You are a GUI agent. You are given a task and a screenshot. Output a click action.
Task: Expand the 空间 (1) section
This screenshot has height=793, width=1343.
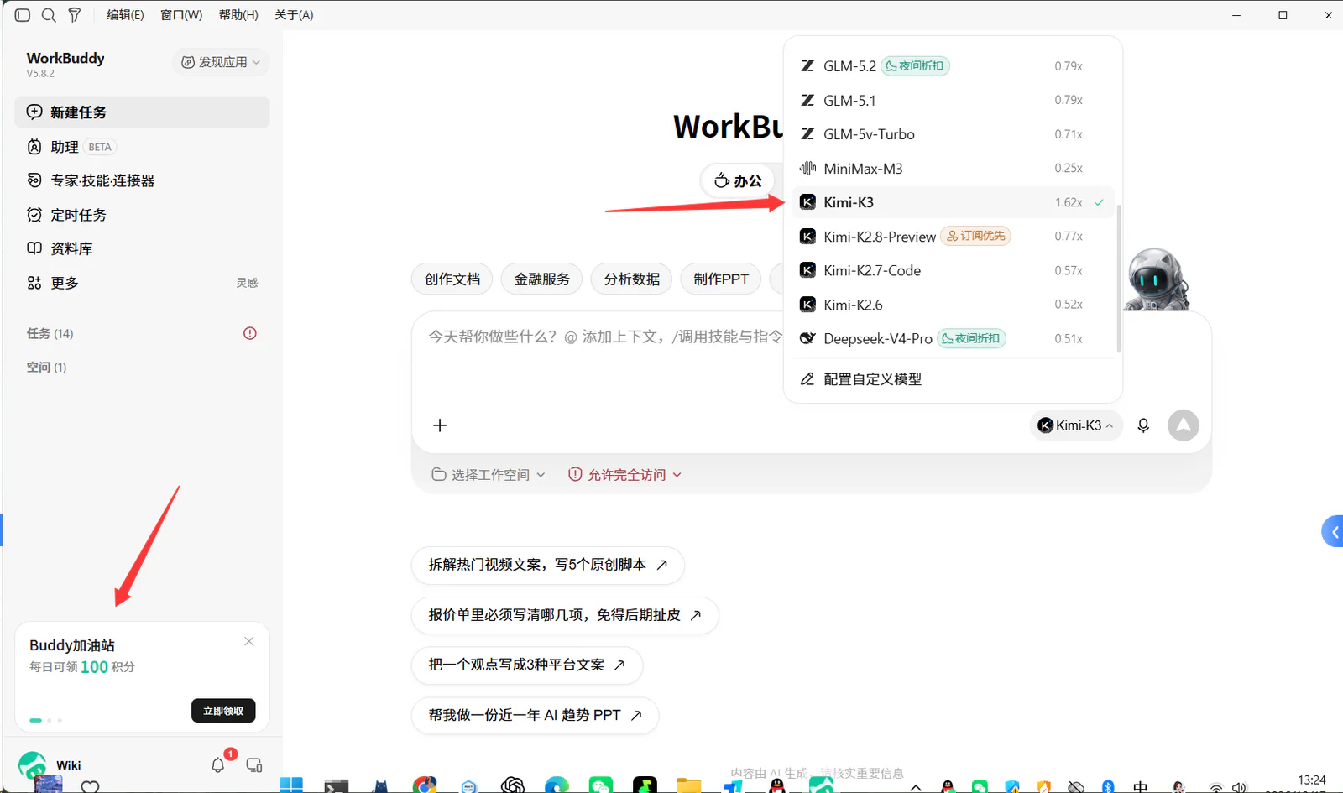(47, 367)
